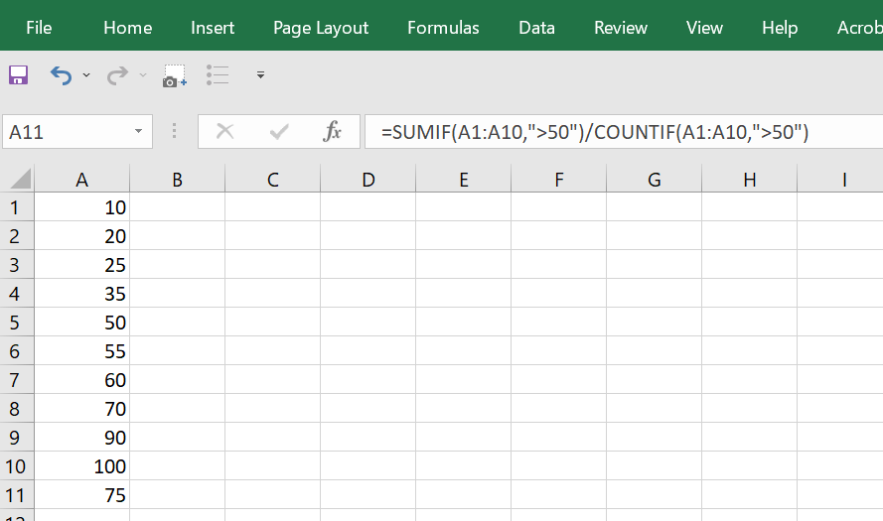
Task: Click cell containing 35
Action: pos(81,293)
